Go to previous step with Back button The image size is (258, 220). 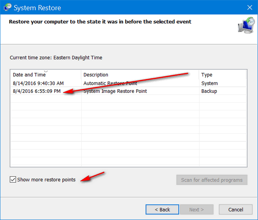(162, 210)
